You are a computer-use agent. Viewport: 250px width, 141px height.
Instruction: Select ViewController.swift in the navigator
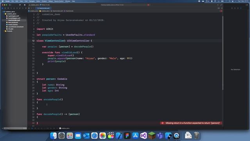coord(14,20)
